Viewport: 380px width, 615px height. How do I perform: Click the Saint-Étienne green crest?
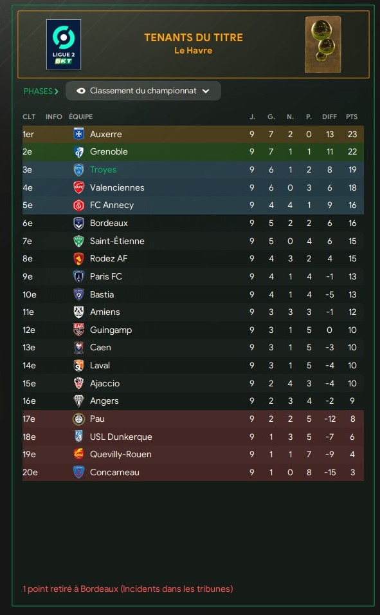78,241
